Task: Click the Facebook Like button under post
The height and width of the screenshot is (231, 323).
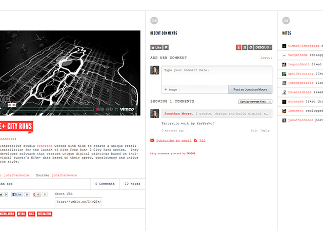Action: click(x=18, y=195)
